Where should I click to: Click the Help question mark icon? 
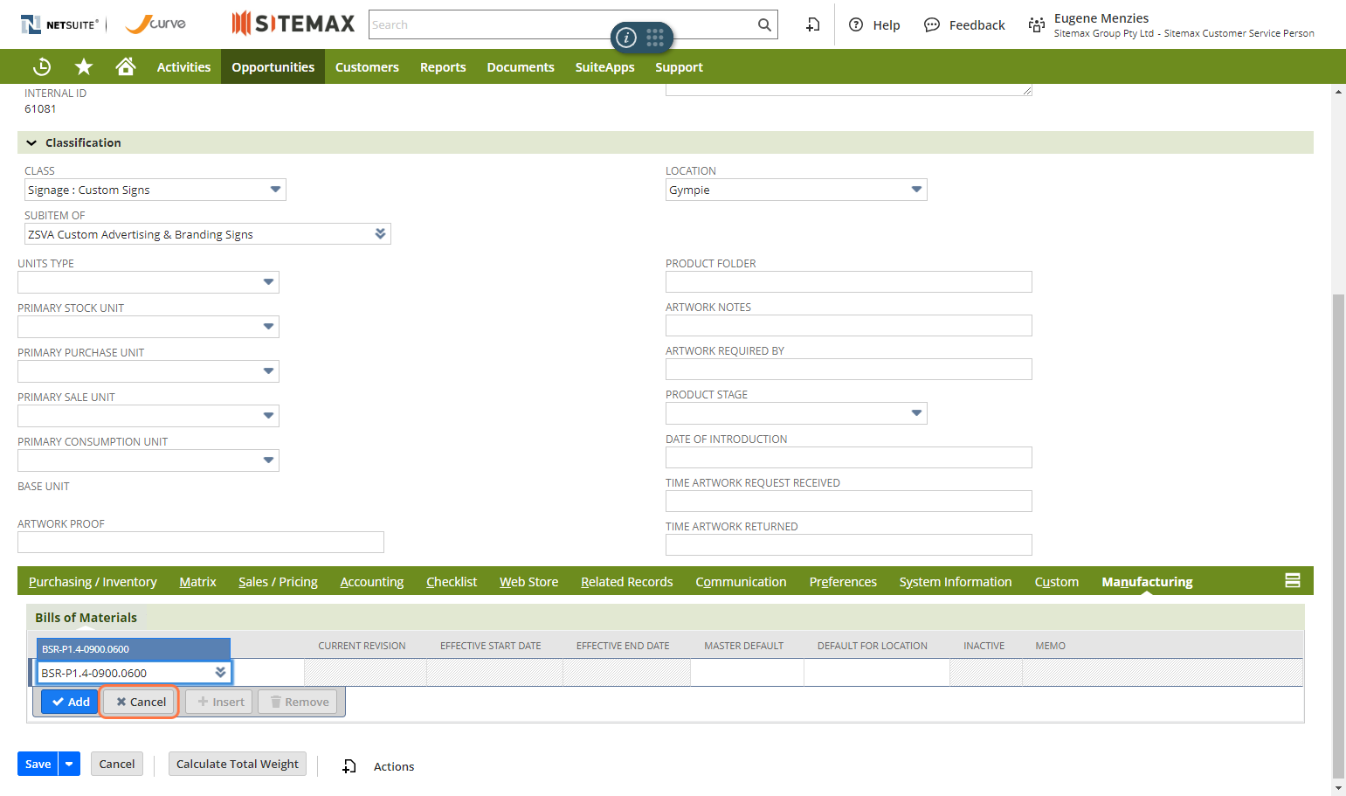[x=856, y=24]
